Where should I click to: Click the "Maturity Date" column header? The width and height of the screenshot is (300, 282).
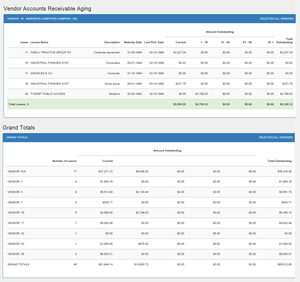click(x=133, y=42)
